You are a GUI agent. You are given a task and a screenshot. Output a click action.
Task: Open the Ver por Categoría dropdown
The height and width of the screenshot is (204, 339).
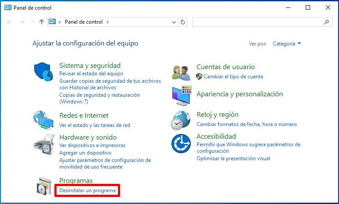(287, 44)
